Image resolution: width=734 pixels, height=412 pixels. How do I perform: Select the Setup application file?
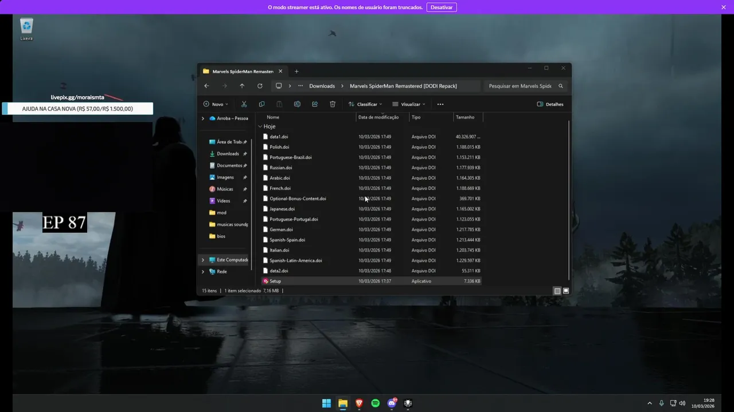click(x=372, y=281)
